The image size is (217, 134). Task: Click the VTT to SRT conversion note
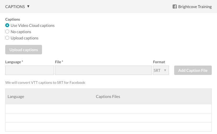[45, 83]
